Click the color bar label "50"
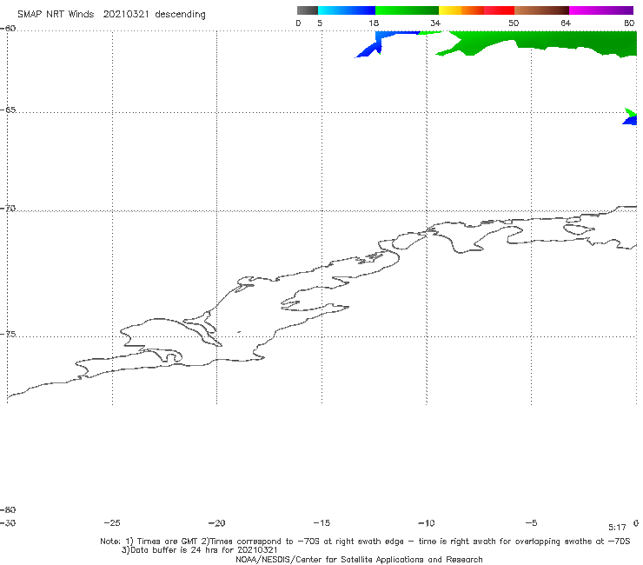The width and height of the screenshot is (643, 565). click(514, 23)
